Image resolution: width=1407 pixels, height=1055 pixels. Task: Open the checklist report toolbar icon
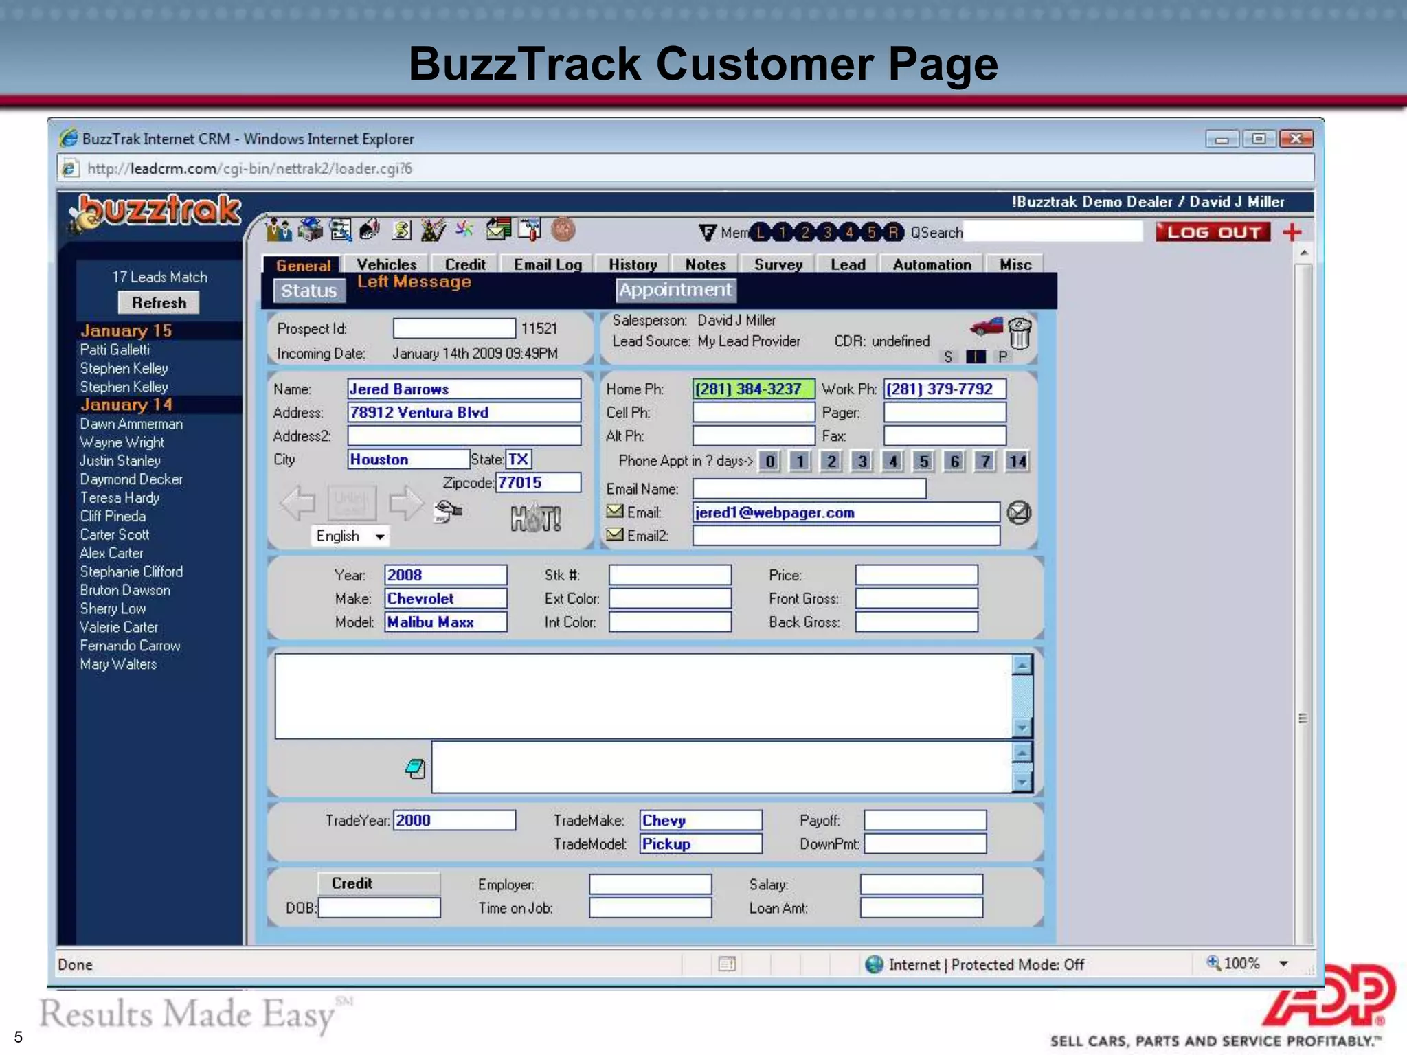(x=341, y=229)
